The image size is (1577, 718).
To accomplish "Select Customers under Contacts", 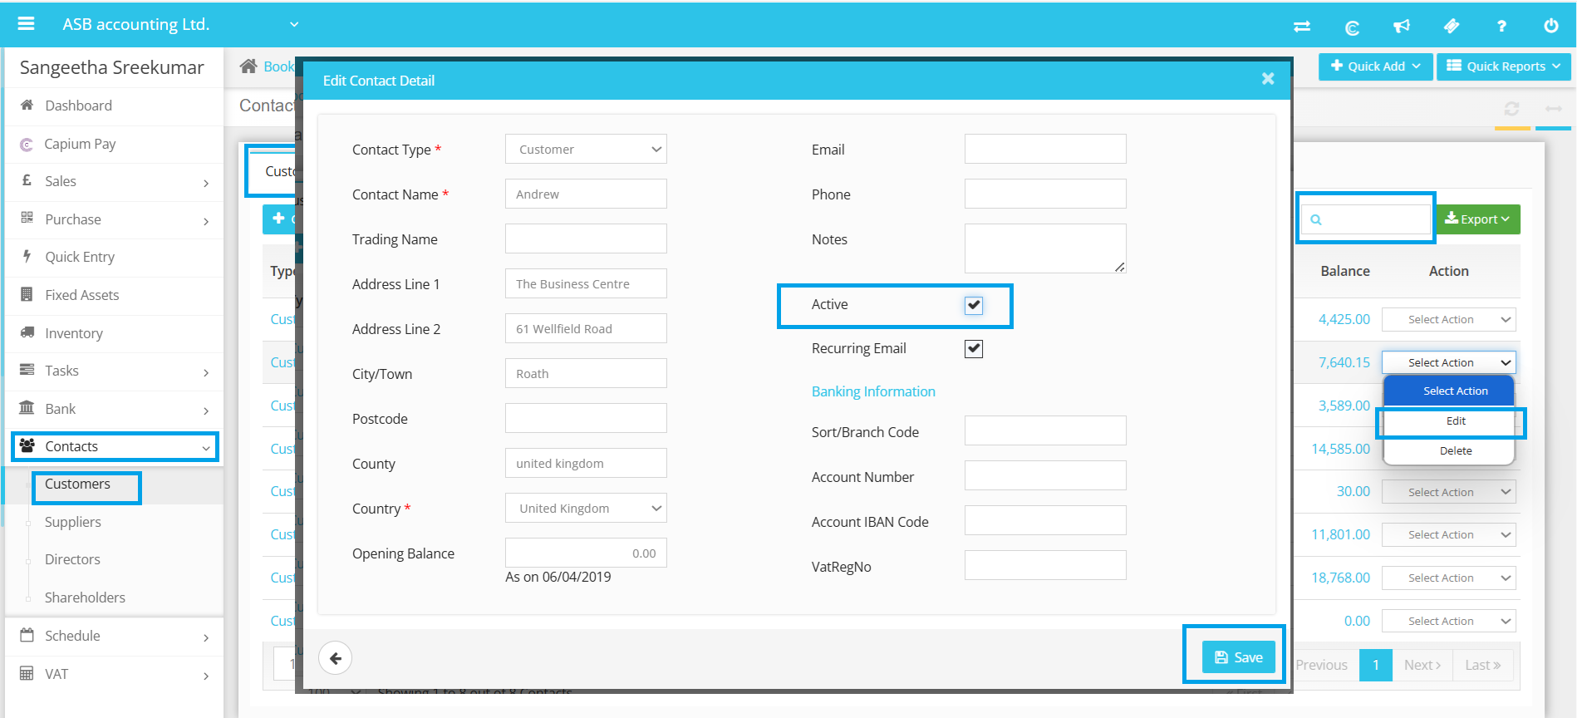I will tap(77, 484).
